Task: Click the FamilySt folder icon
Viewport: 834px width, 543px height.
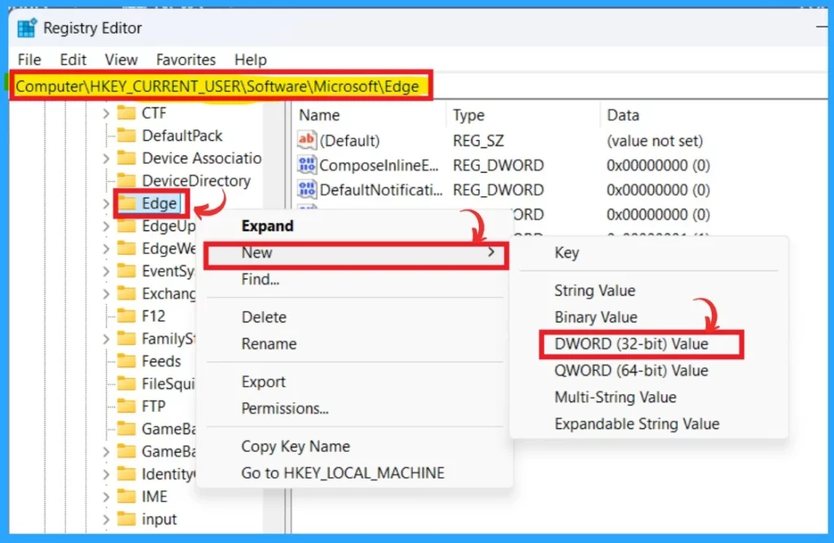Action: (126, 338)
